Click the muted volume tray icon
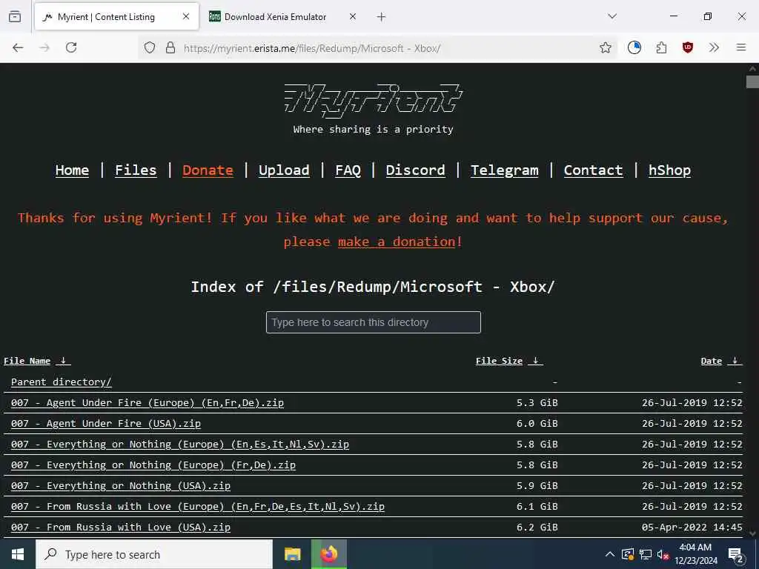 [663, 554]
